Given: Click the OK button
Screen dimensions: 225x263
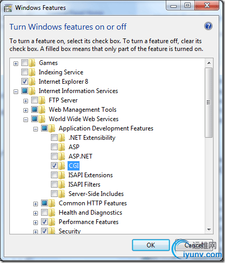Looking at the screenshot, I should (x=151, y=245).
